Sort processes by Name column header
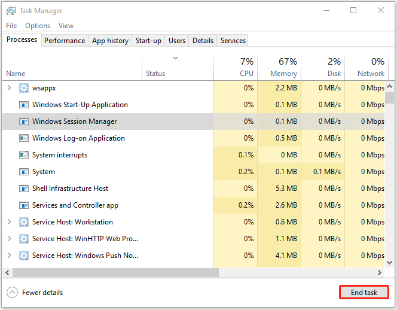 [x=72, y=68]
